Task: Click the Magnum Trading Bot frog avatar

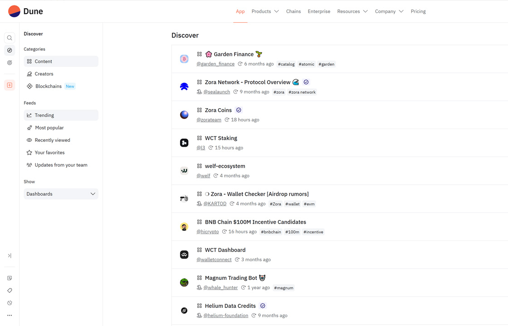Action: (x=184, y=283)
